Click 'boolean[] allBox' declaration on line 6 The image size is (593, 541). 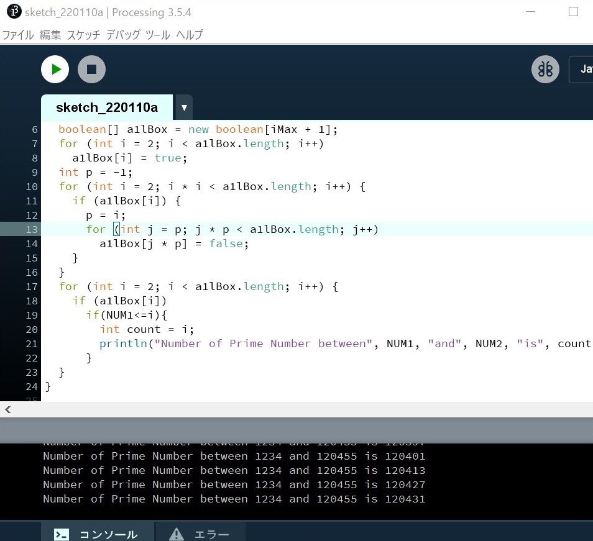[x=113, y=129]
